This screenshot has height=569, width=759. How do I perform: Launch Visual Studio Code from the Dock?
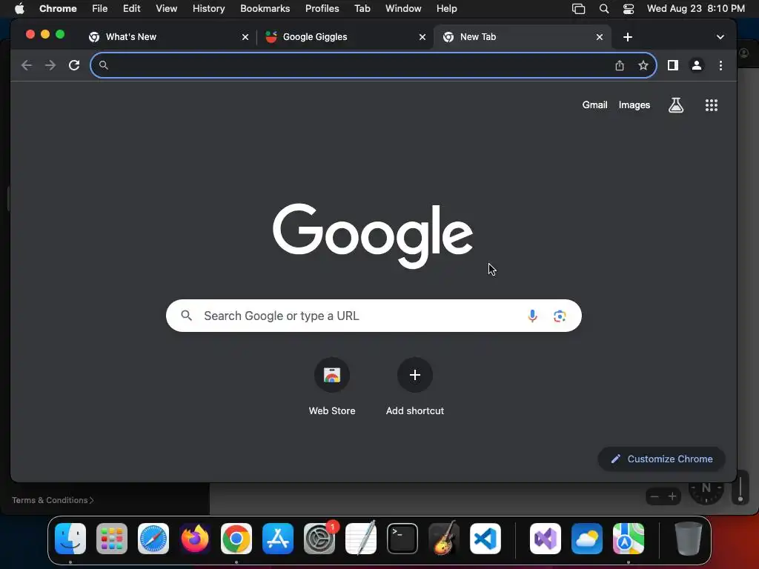click(485, 539)
